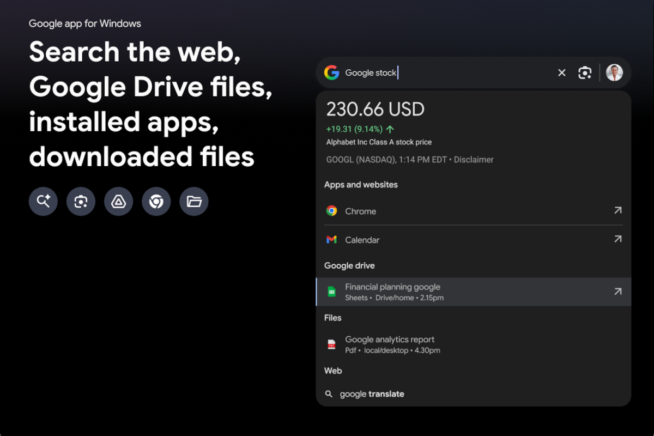Clear the search query with the X button

(561, 72)
